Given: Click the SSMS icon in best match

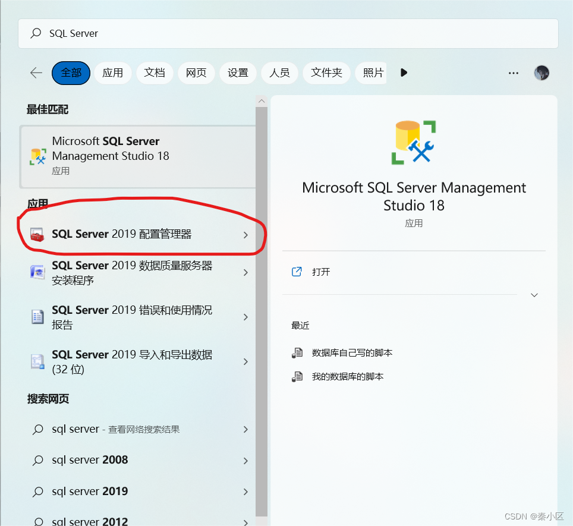Looking at the screenshot, I should (x=37, y=156).
